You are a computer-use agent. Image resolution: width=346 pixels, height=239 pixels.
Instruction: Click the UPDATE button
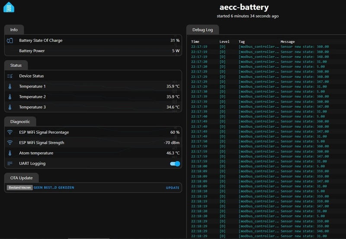point(173,188)
